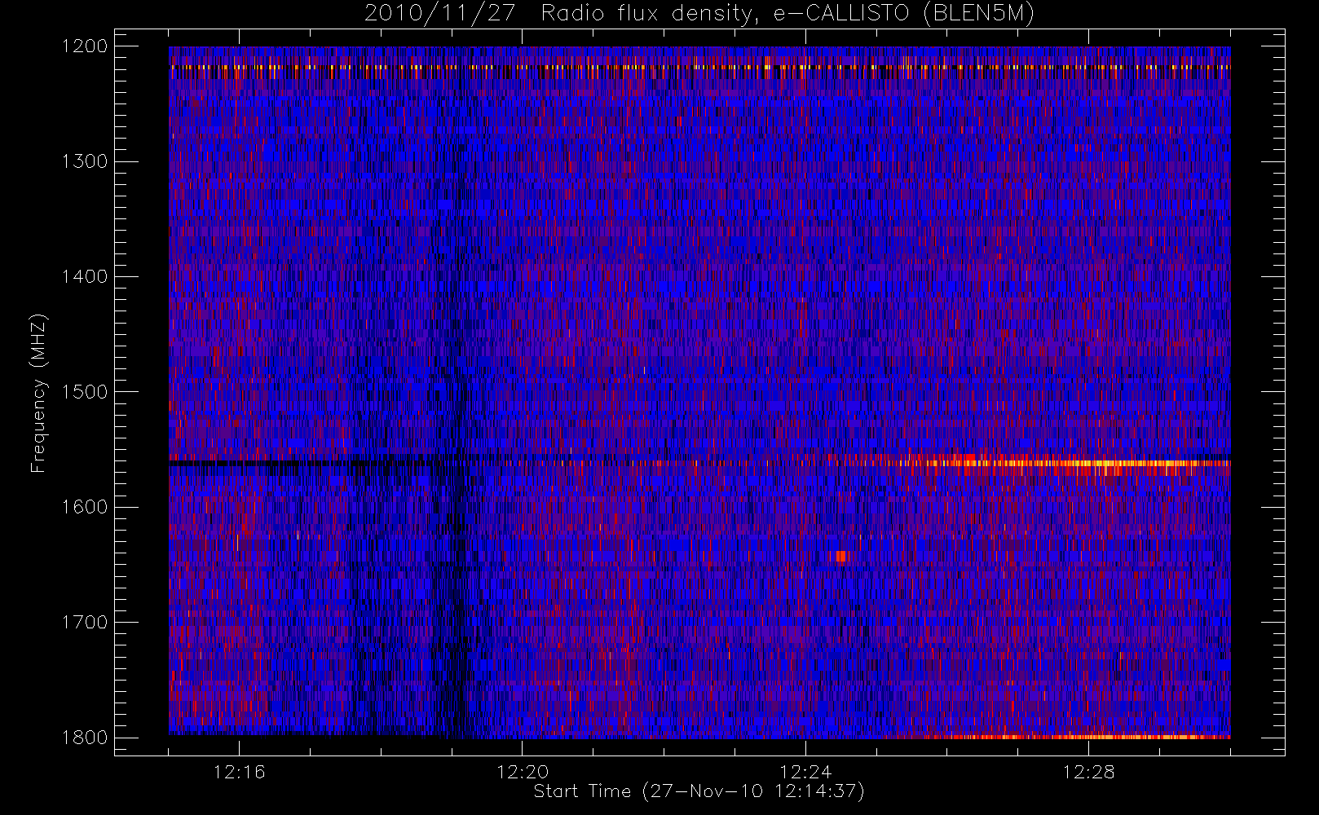Click the 1500 frequency tick label
Viewport: 1319px width, 815px height.
point(85,392)
